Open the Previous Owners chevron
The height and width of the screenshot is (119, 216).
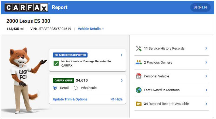(x=206, y=62)
